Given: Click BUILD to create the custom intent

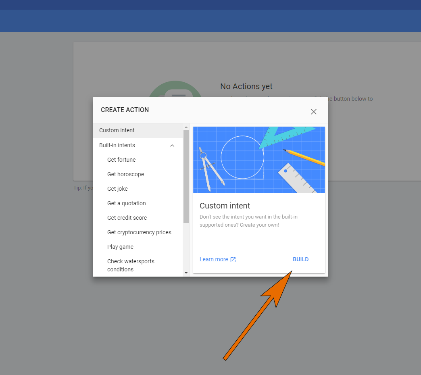Looking at the screenshot, I should [300, 259].
